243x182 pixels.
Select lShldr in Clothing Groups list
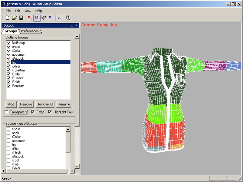coord(16,82)
